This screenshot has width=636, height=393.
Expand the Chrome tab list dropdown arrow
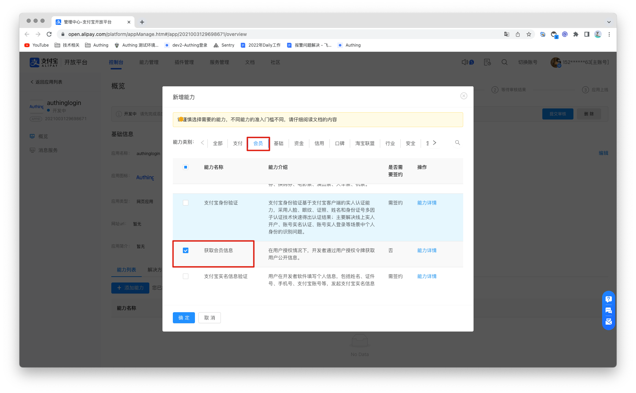click(609, 22)
